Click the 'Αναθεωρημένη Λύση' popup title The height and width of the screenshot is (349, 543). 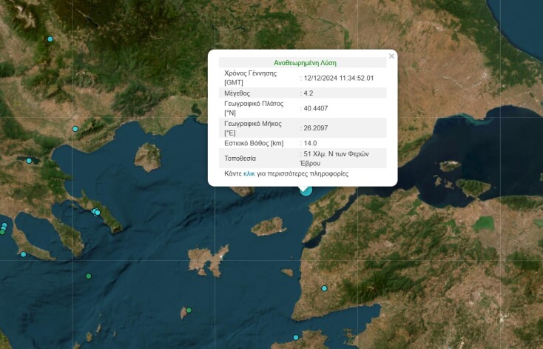coord(305,63)
